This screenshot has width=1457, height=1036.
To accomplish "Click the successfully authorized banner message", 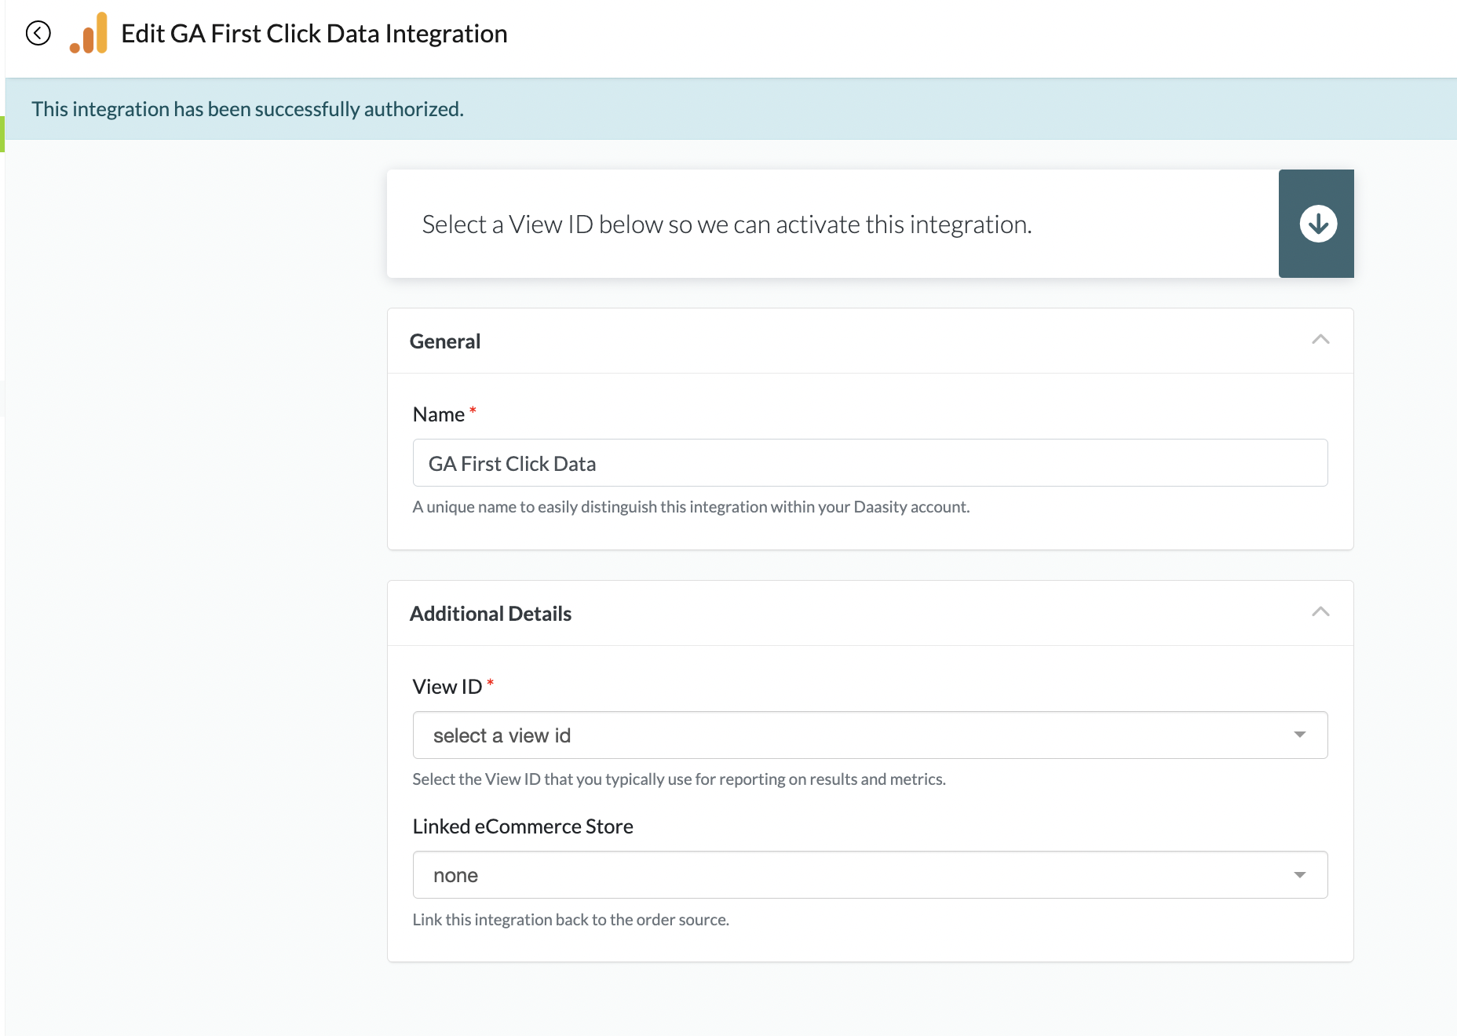I will 247,109.
